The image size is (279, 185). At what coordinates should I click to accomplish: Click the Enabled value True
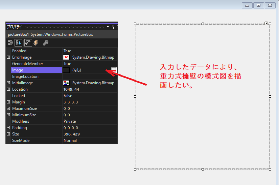pos(67,51)
